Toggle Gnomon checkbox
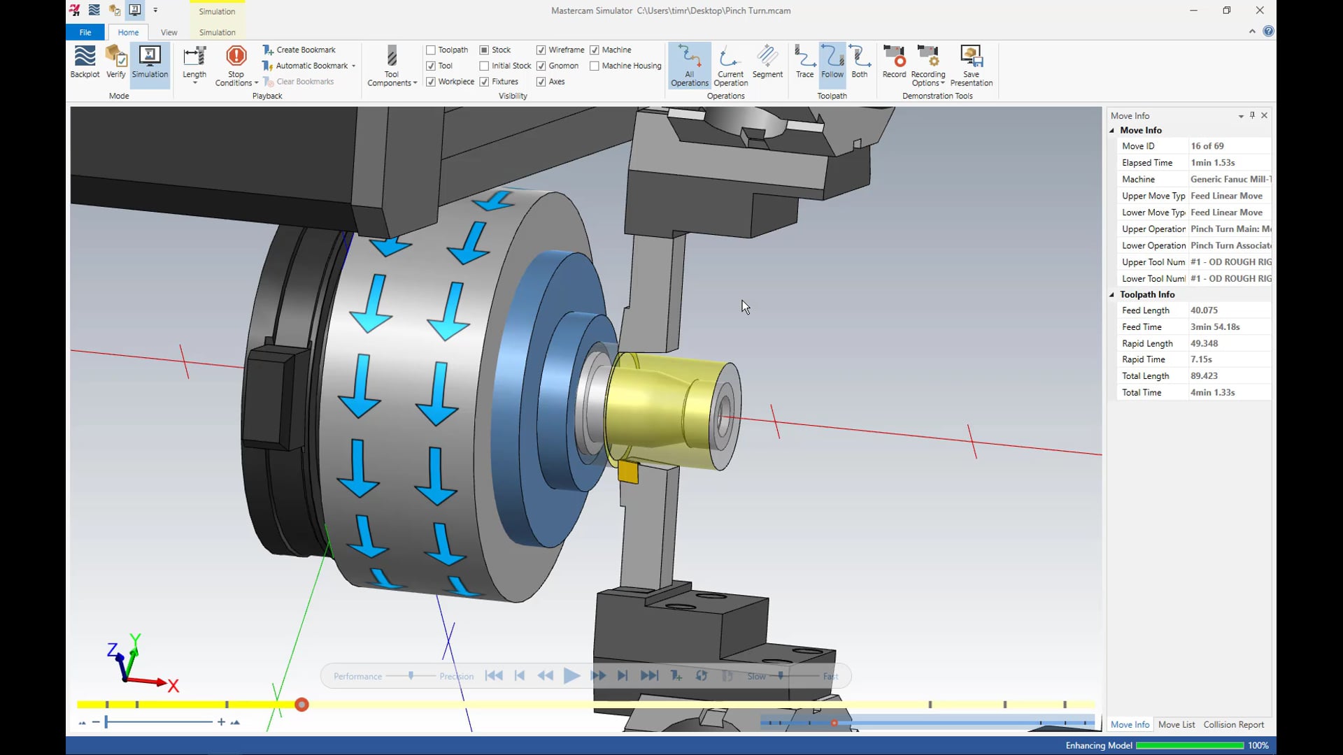This screenshot has width=1343, height=755. (x=541, y=66)
